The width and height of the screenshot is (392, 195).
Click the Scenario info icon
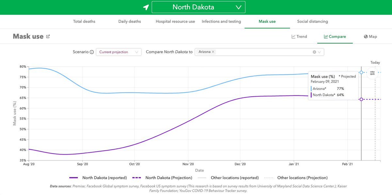(92, 52)
